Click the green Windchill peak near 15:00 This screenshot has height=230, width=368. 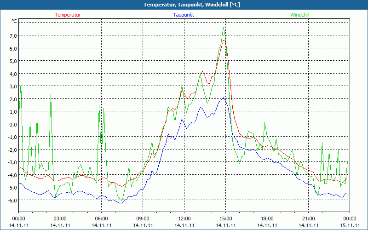click(224, 28)
